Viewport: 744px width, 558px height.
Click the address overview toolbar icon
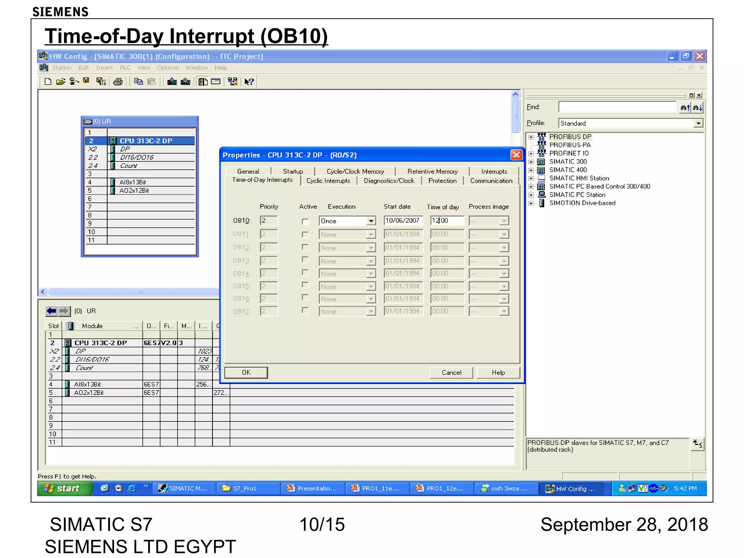[216, 81]
